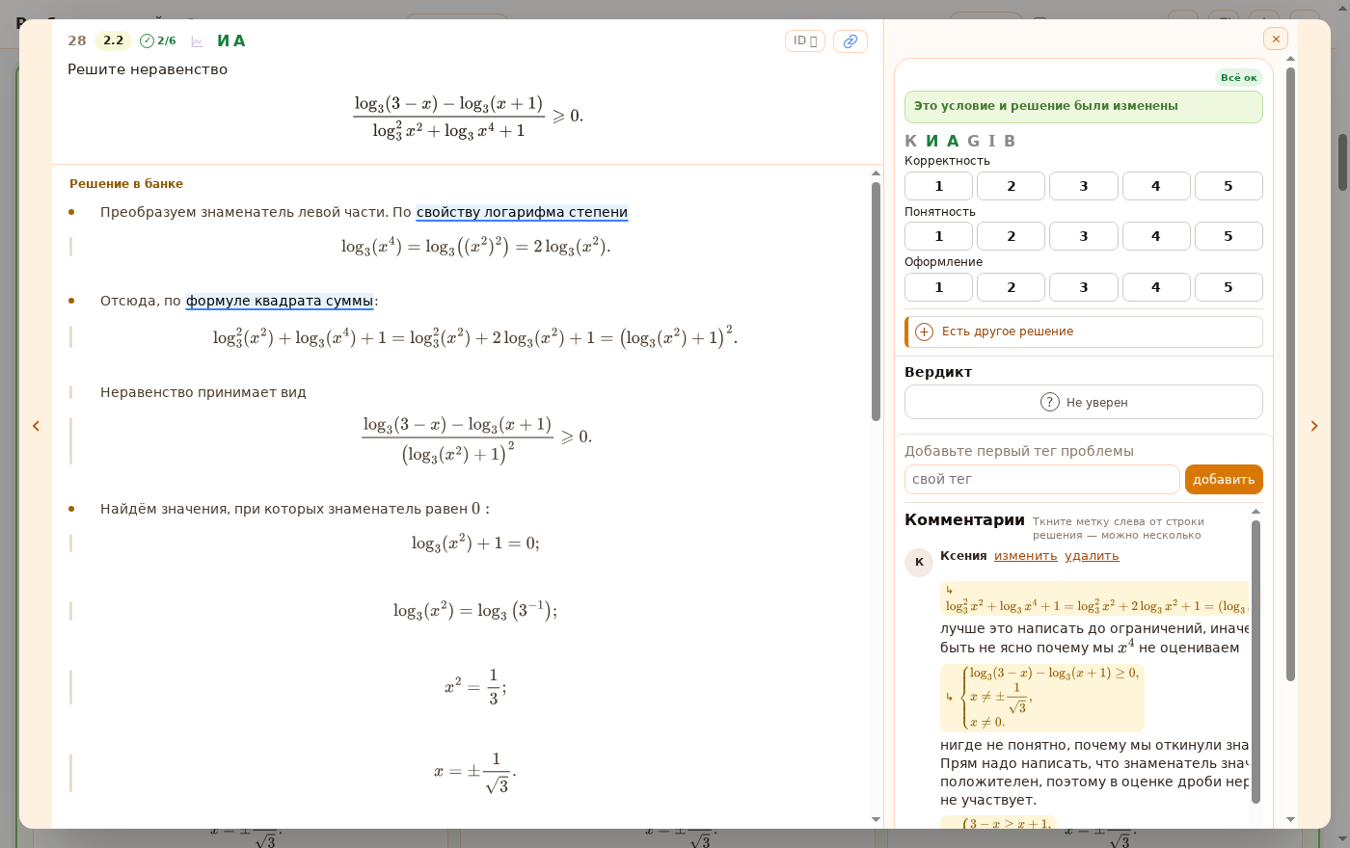Click the "свой тег" input field
Viewport: 1350px width, 848px height.
tap(1042, 479)
